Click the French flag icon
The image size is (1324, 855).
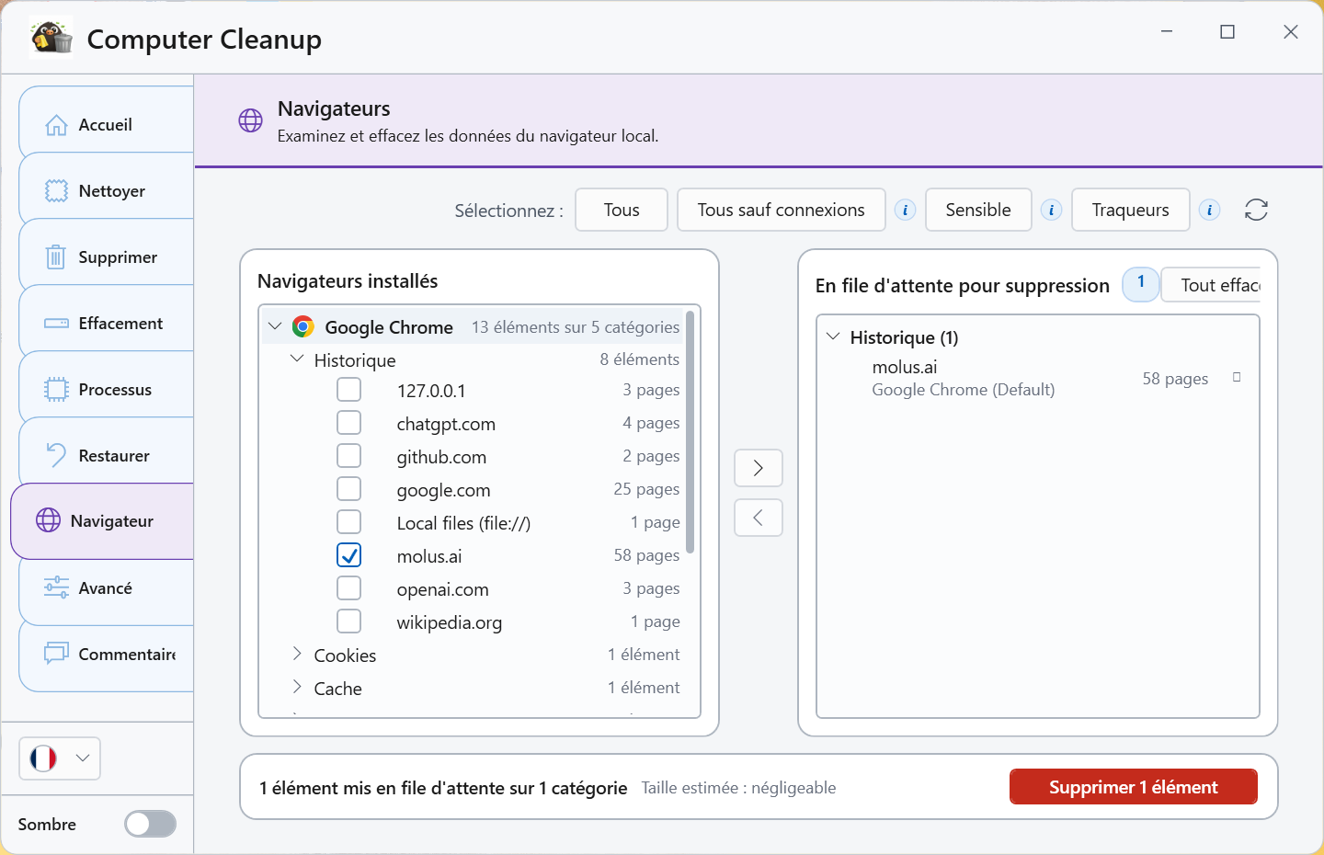[43, 758]
